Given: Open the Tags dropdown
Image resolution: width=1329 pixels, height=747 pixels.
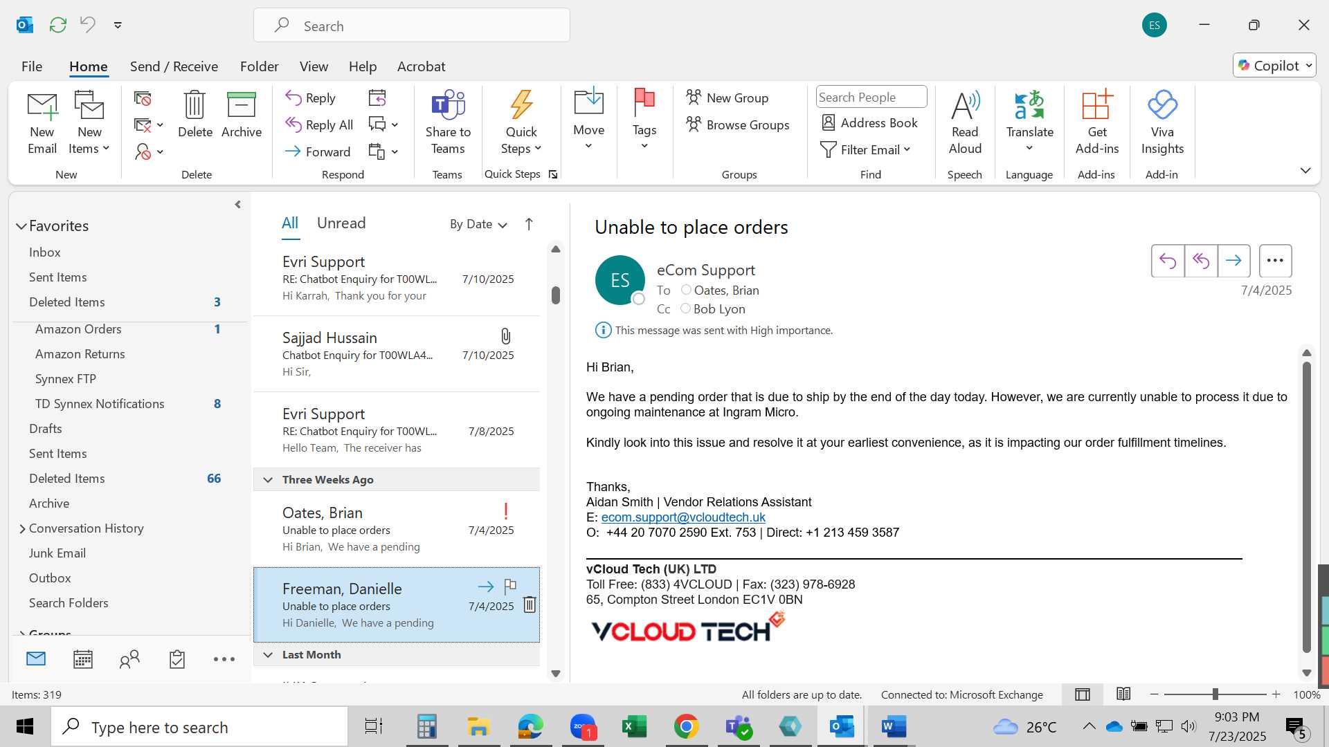Looking at the screenshot, I should pyautogui.click(x=644, y=119).
